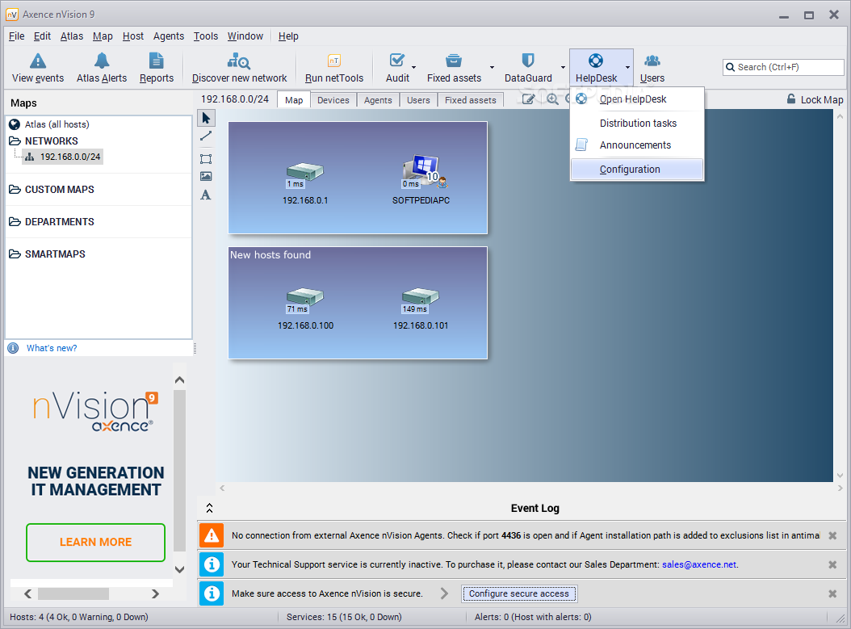The height and width of the screenshot is (629, 851).
Task: Open the Atlas menu
Action: (x=72, y=36)
